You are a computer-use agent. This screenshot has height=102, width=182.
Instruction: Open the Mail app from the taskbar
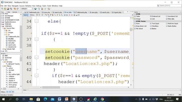point(52,99)
